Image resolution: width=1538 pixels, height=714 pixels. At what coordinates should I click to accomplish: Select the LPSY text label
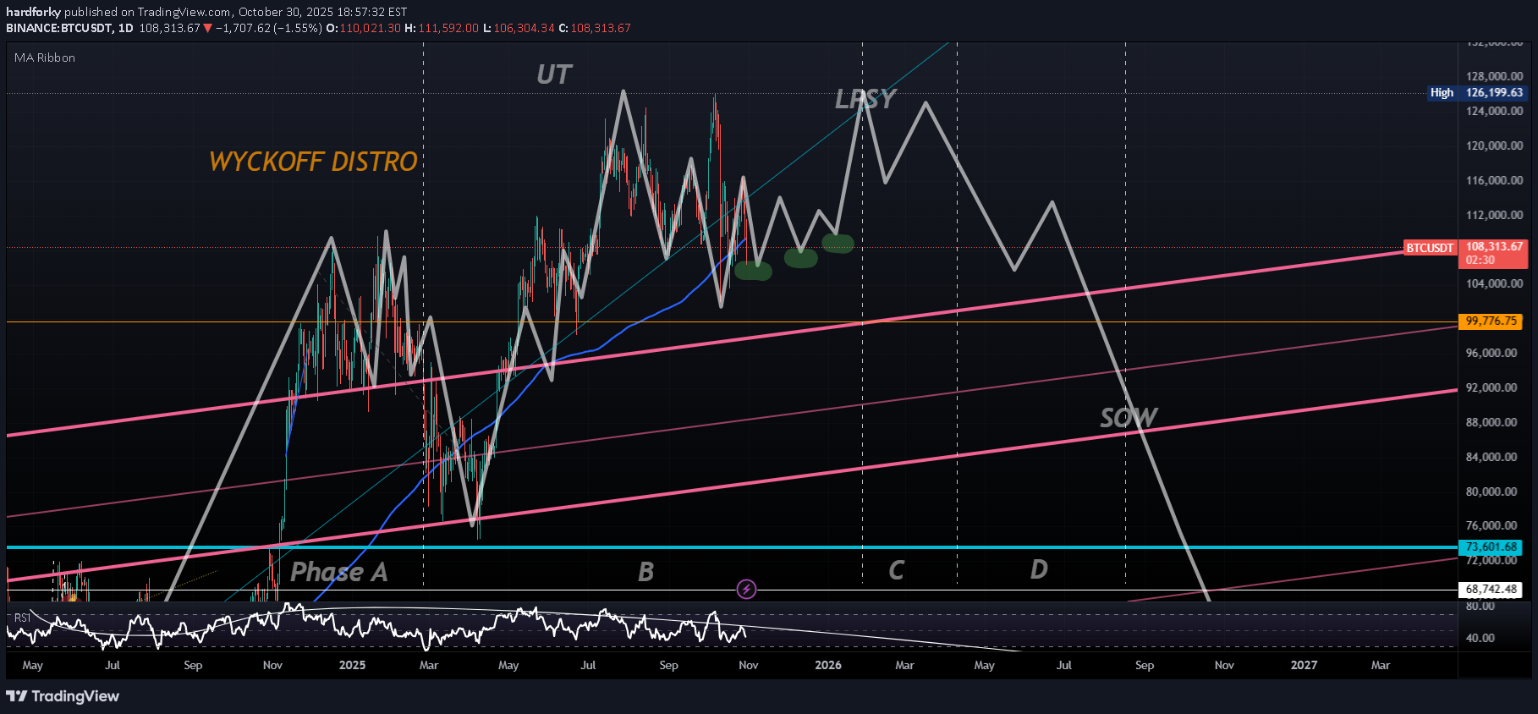coord(864,100)
